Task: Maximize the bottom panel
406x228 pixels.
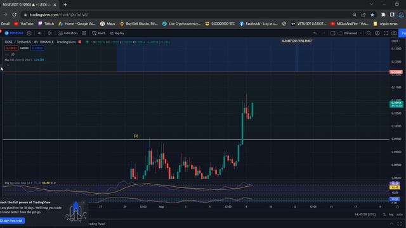Action: pos(400,224)
